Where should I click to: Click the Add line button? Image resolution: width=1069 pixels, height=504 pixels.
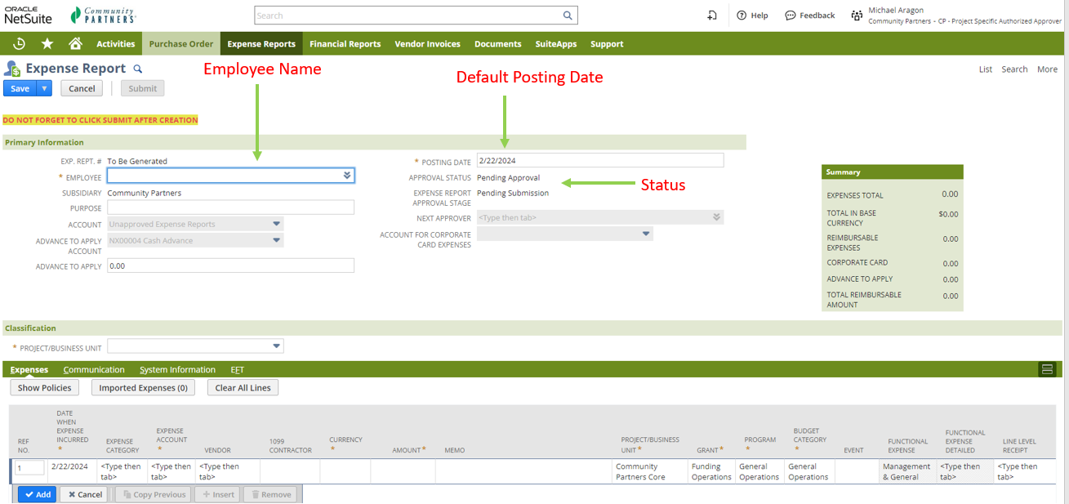pos(37,494)
